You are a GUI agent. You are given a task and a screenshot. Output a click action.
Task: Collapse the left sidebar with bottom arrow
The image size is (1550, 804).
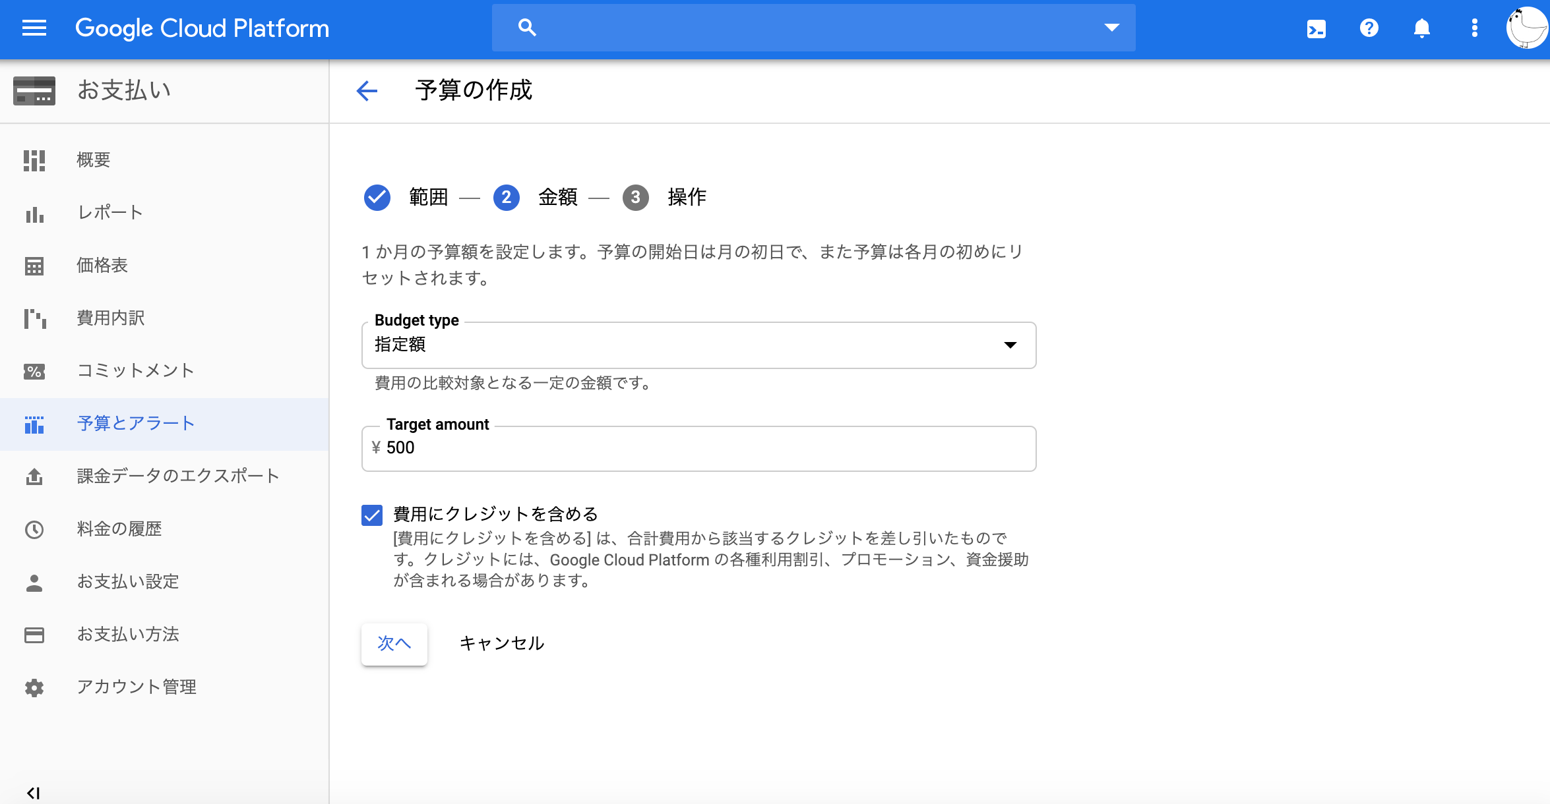click(x=33, y=793)
